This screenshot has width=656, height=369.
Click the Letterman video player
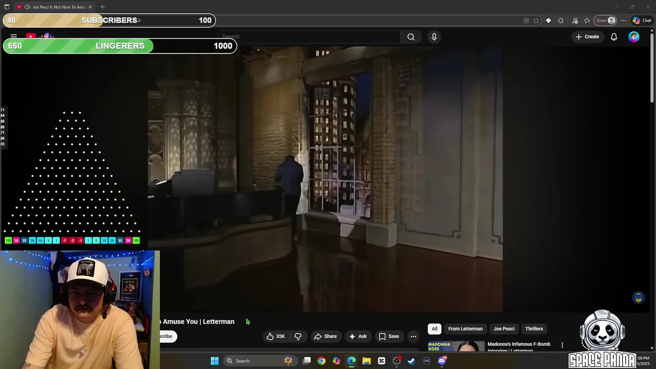325,179
